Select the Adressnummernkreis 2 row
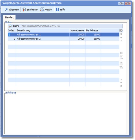The width and height of the screenshot is (135, 140). click(x=64, y=39)
